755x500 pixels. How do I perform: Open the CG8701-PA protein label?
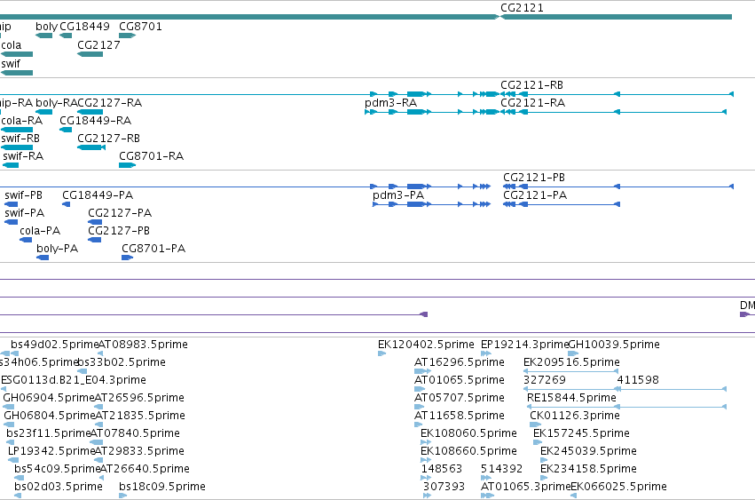click(153, 249)
